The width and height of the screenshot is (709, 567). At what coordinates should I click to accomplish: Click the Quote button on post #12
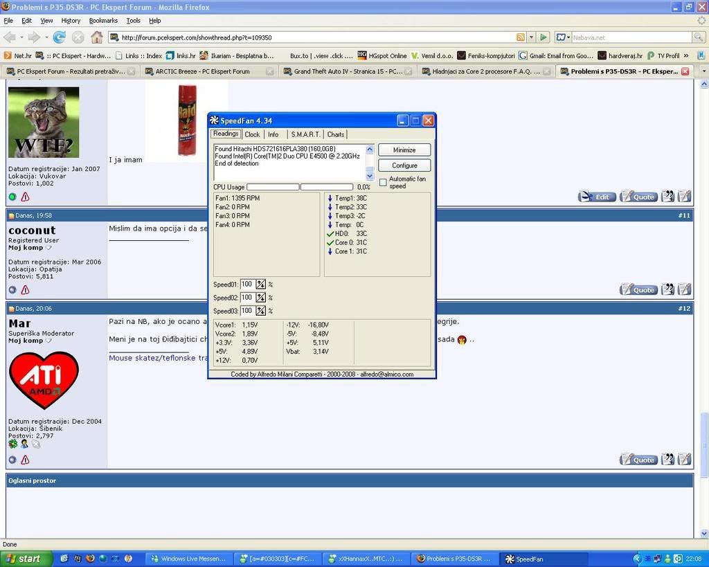(638, 460)
